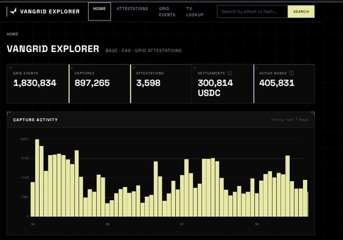Select the Captures stat card
Image resolution: width=343 pixels, height=240 pixels.
(x=100, y=84)
